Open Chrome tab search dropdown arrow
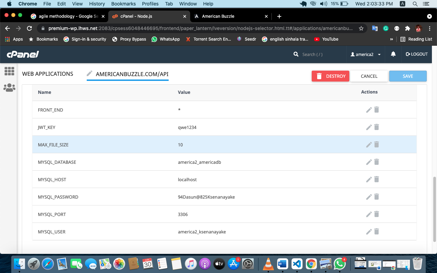This screenshot has width=437, height=273. pyautogui.click(x=429, y=16)
